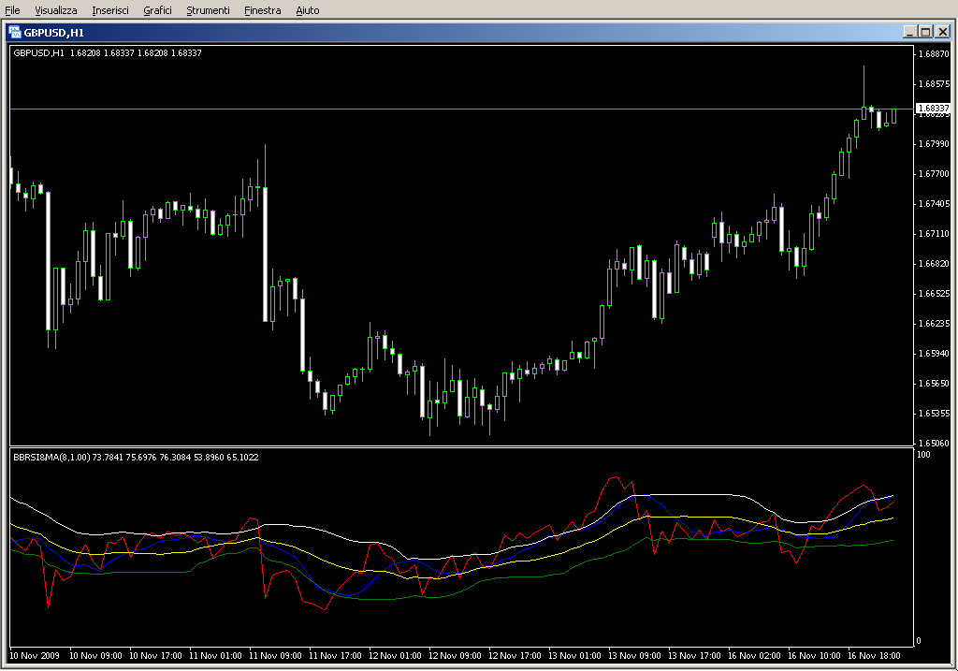Minimize the GBPUSD,H1 chart window
Image resolution: width=958 pixels, height=671 pixels.
(910, 32)
